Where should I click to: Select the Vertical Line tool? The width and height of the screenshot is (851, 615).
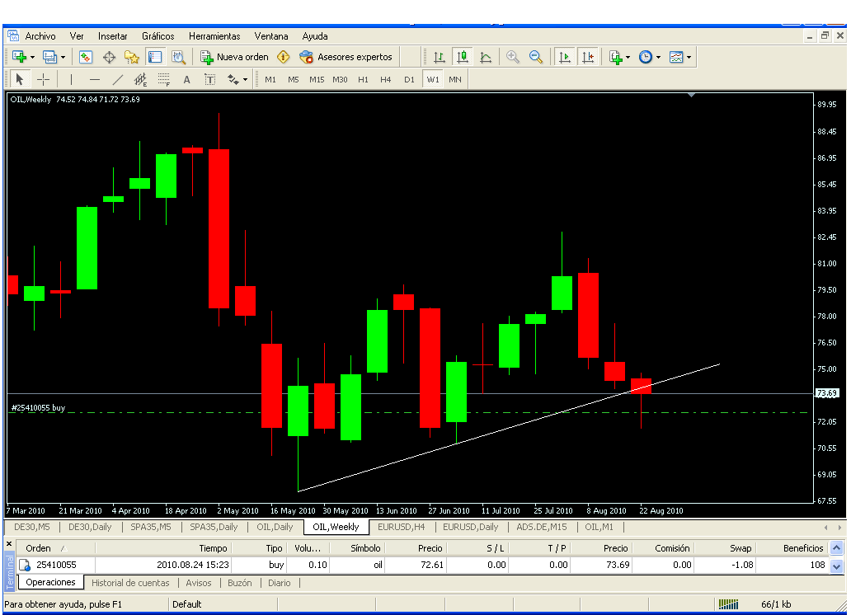click(71, 79)
